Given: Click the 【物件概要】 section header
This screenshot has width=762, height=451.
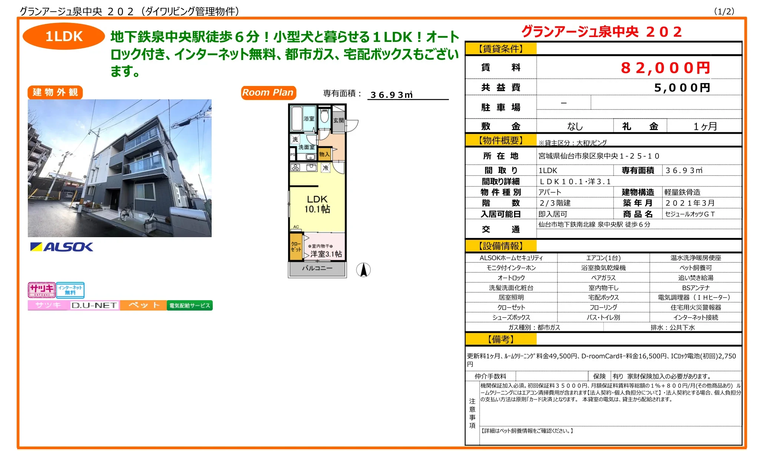Looking at the screenshot, I should 501,140.
